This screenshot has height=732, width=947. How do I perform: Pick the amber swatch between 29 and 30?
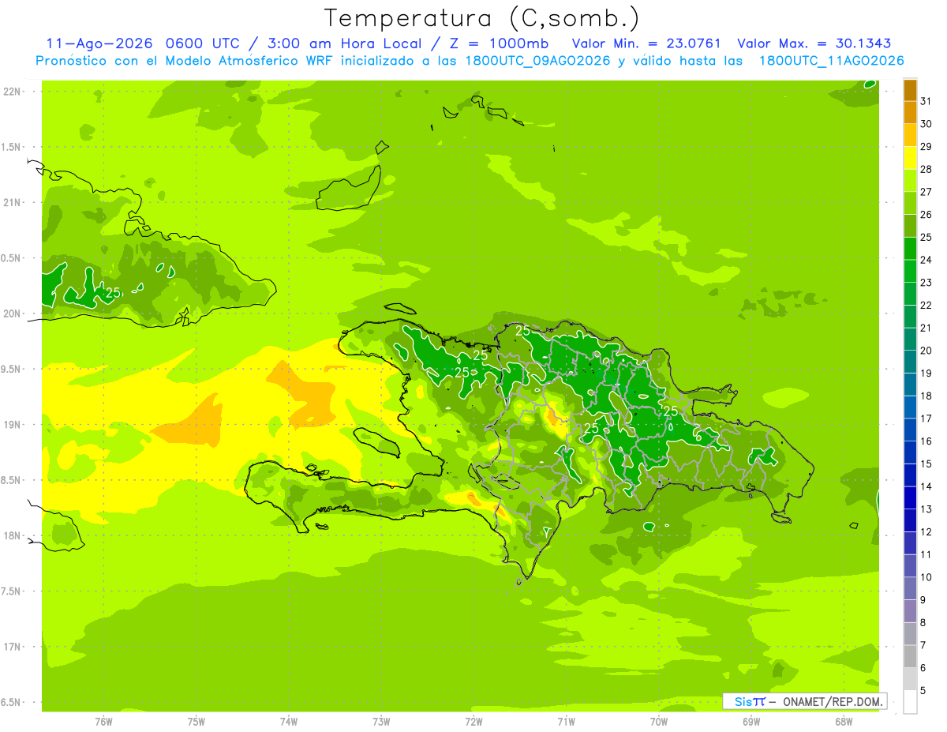tap(910, 136)
